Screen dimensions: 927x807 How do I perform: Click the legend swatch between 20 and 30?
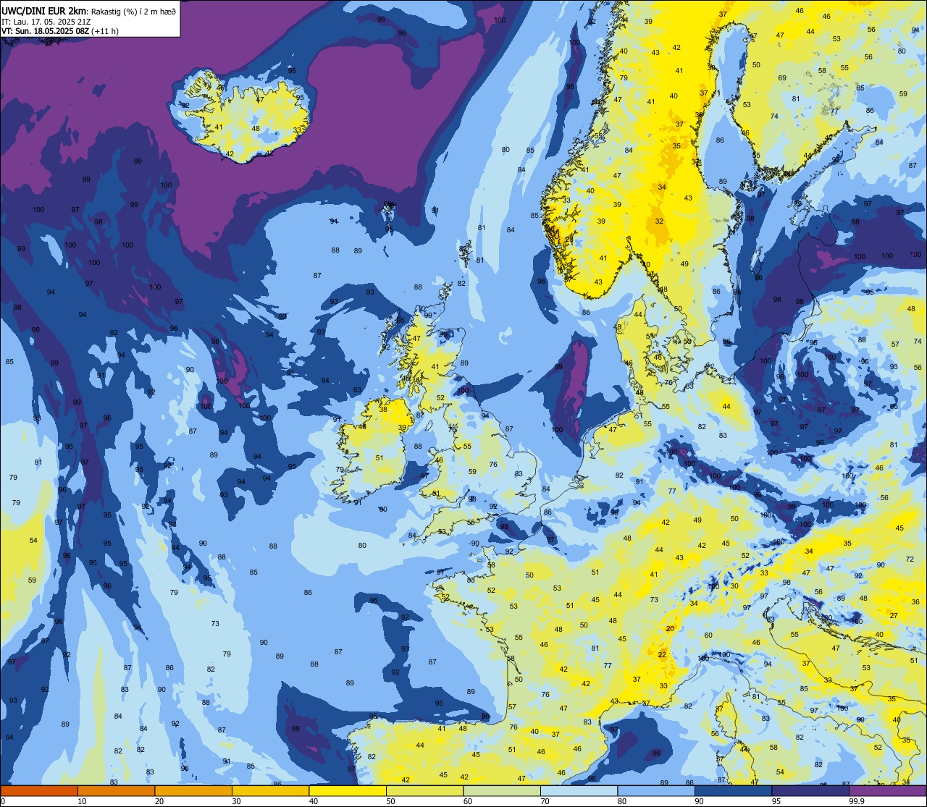[x=193, y=791]
